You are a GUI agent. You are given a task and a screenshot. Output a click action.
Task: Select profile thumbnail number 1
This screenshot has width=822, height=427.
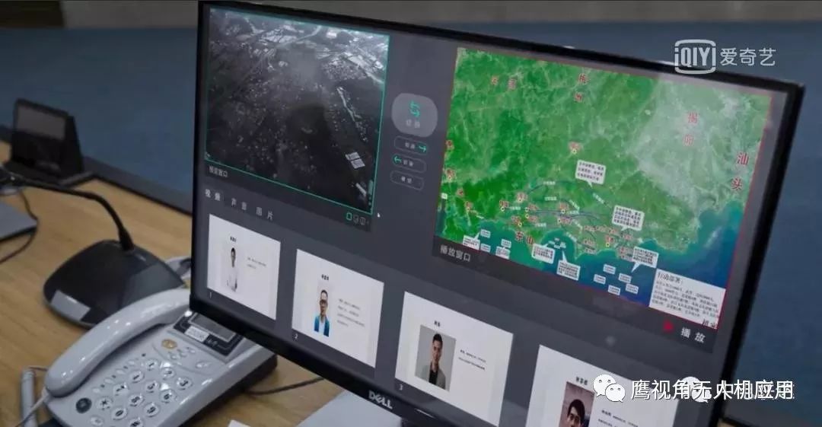coord(243,266)
